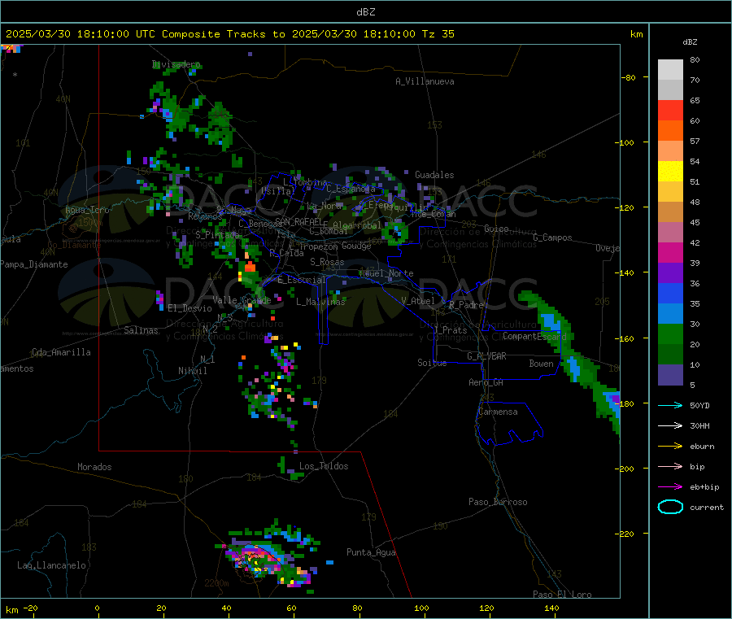Click the 80 km tick on bottom axis
Viewport: 732px width, 619px height.
357,608
